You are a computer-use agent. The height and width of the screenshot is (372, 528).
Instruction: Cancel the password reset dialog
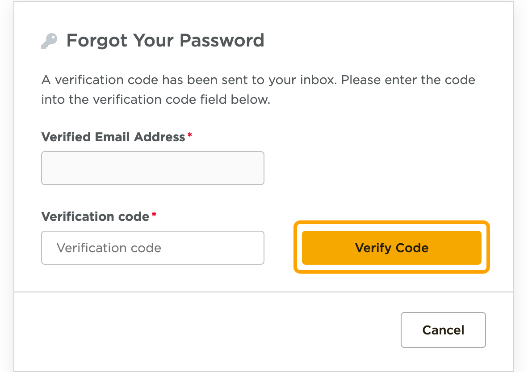point(443,330)
